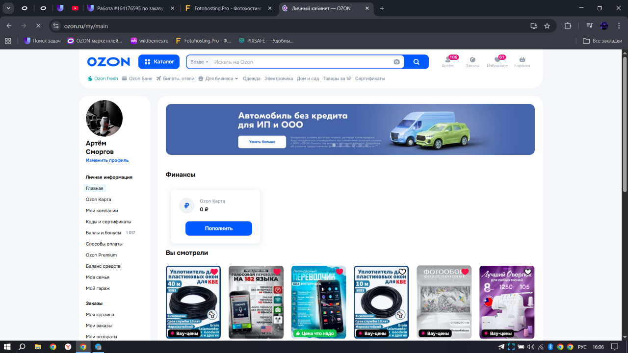The image size is (628, 353).
Task: Open a new browser tab
Action: 382,8
